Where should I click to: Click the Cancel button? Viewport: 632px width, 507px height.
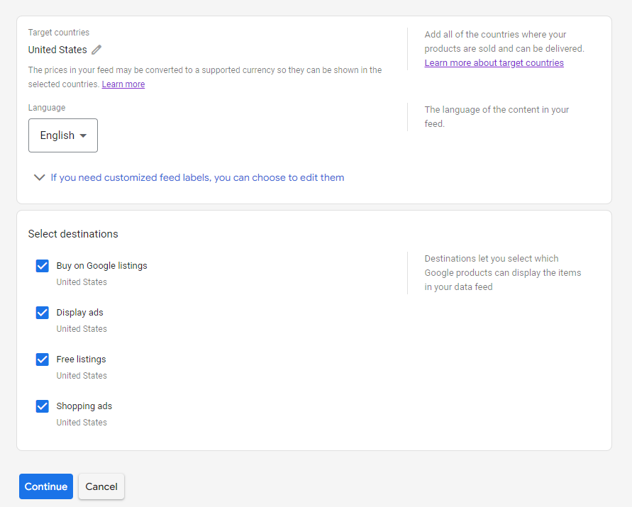(101, 486)
